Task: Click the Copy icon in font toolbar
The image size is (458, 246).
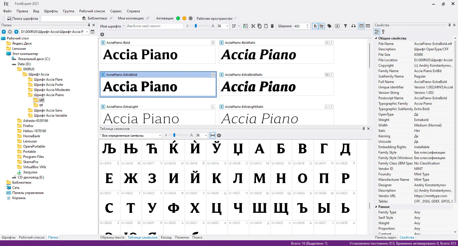Action: tap(259, 26)
